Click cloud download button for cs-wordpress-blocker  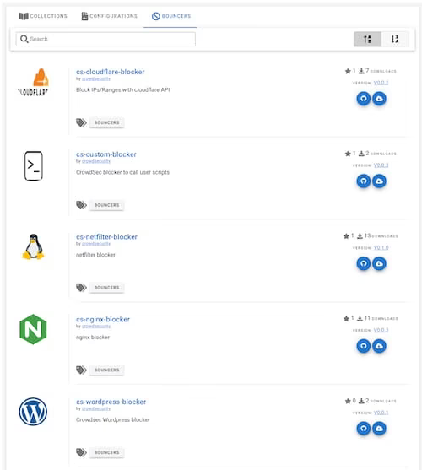tap(379, 429)
